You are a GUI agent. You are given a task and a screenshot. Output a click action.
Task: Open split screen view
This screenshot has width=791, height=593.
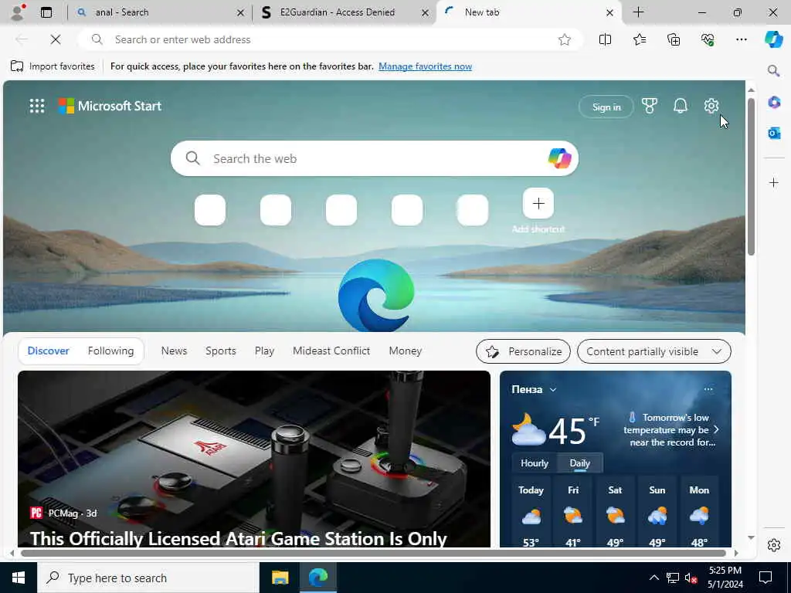(x=605, y=39)
